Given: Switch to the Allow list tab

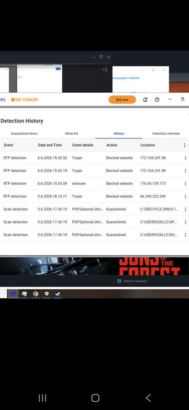Looking at the screenshot, I should (71, 133).
